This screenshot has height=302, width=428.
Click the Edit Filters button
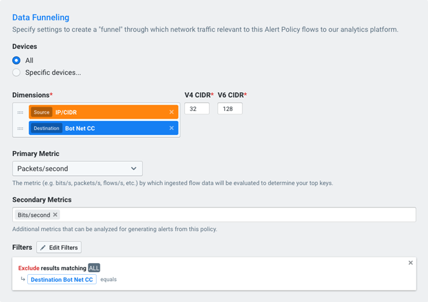click(59, 247)
